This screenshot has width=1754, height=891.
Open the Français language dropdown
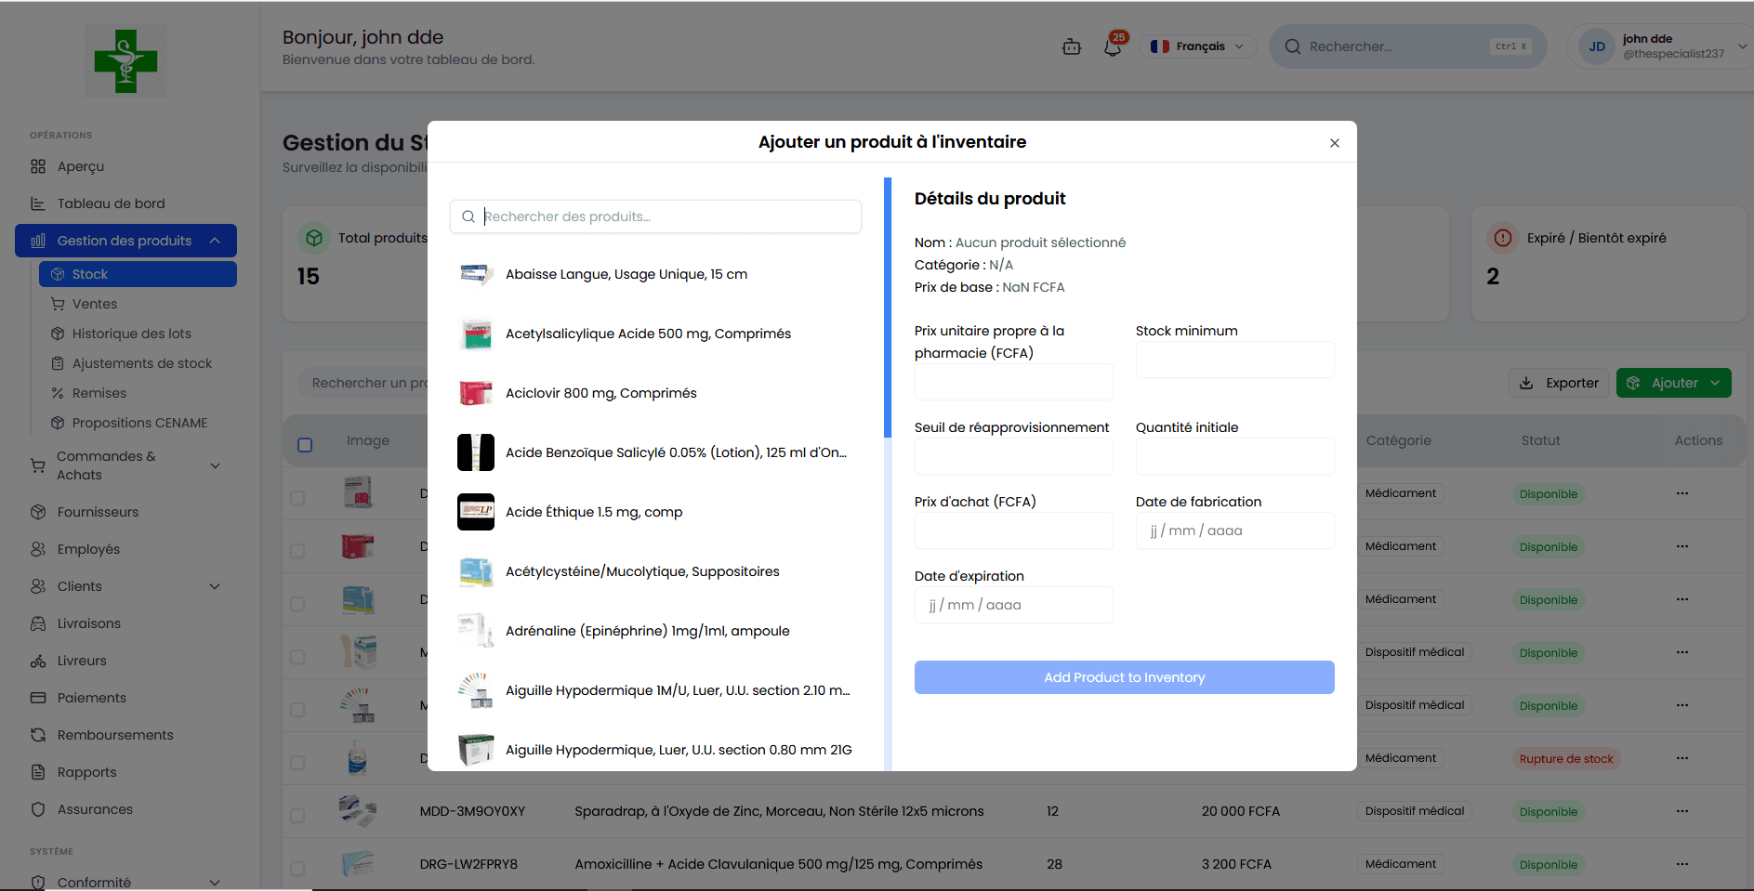click(1197, 46)
